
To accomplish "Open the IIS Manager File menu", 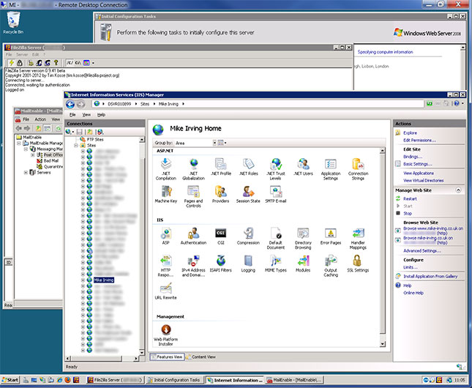I will click(x=72, y=115).
